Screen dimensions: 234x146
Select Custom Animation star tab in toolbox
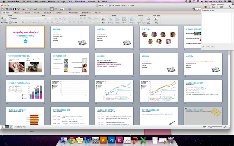coord(205,7)
